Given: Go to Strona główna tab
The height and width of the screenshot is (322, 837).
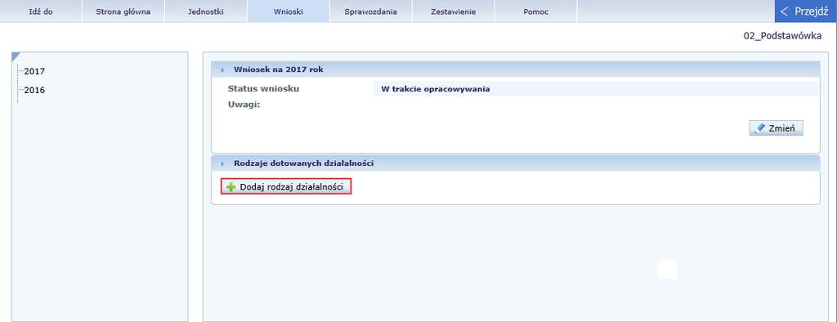Looking at the screenshot, I should tap(123, 11).
